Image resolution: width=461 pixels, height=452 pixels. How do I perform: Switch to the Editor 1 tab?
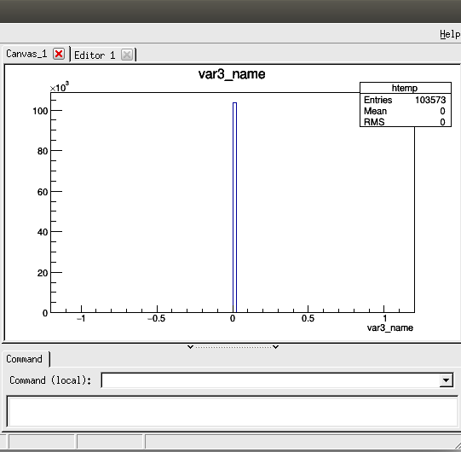point(95,55)
